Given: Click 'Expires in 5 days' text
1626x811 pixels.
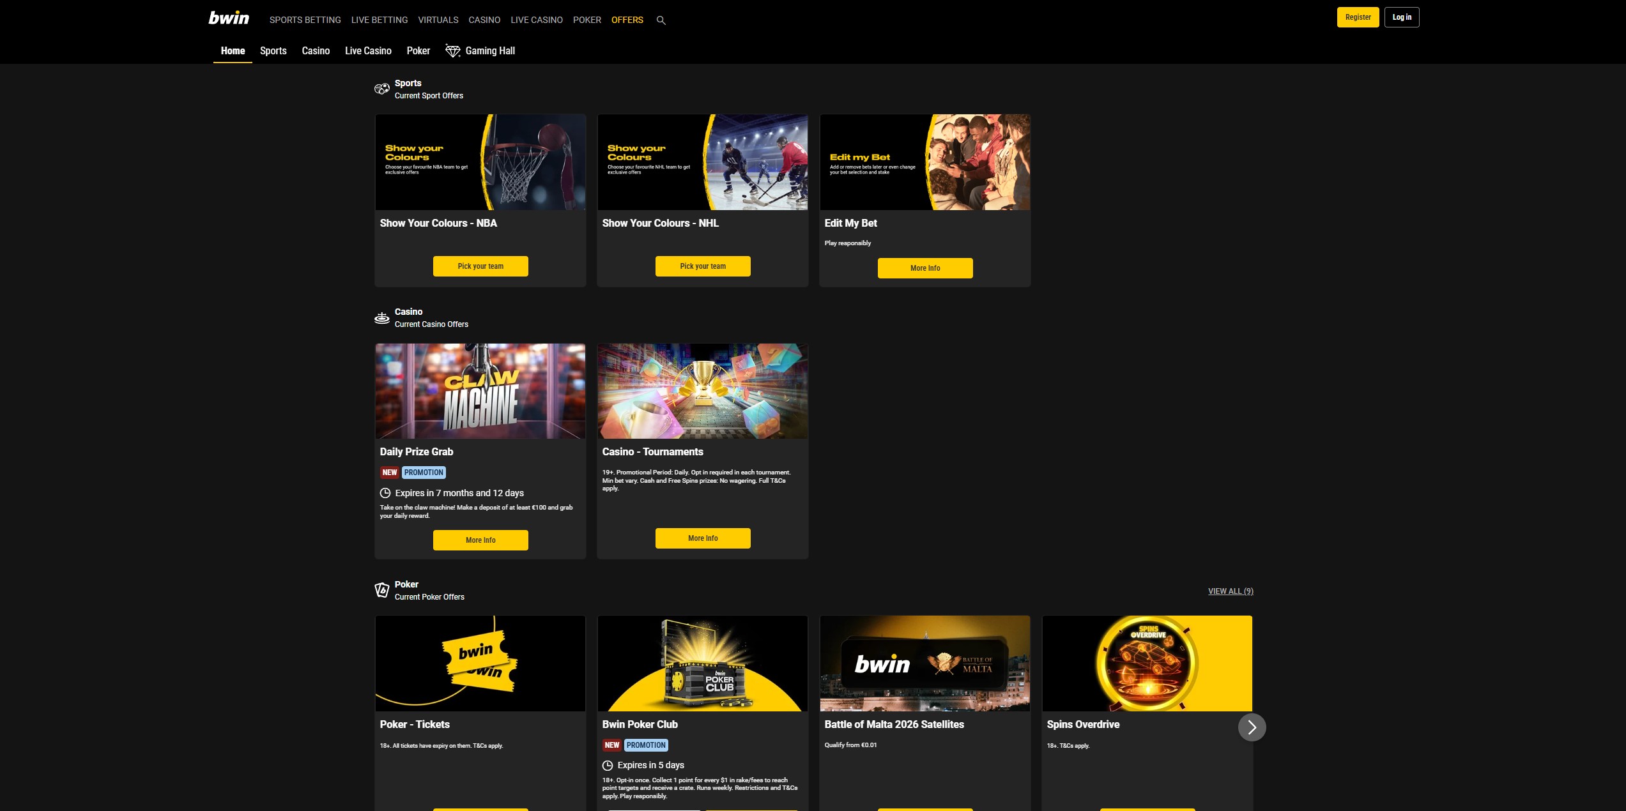Looking at the screenshot, I should point(651,765).
